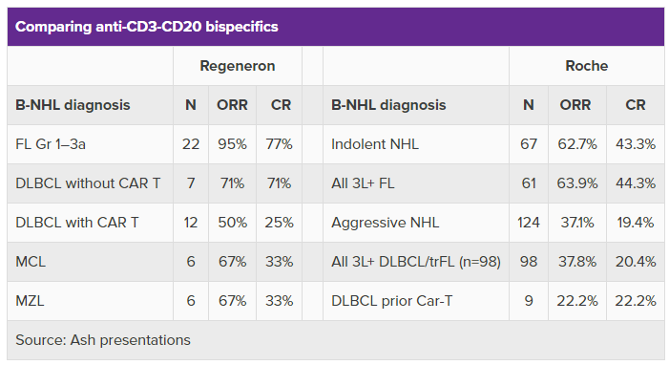
Task: Select the 62.7% ORR value
Action: tap(577, 144)
